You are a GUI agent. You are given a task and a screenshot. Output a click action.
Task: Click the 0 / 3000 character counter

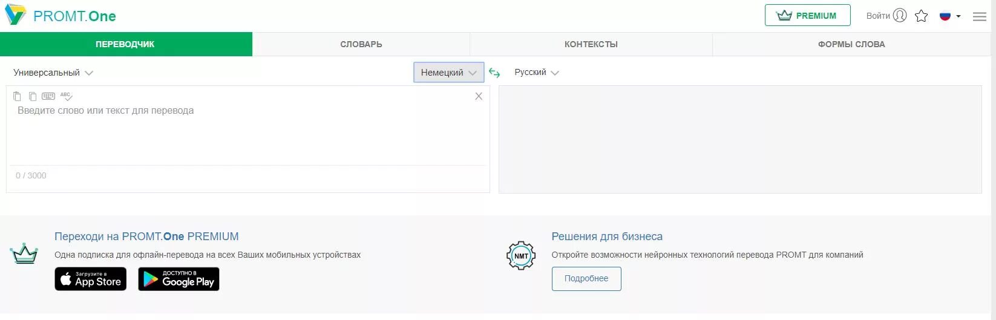[31, 175]
